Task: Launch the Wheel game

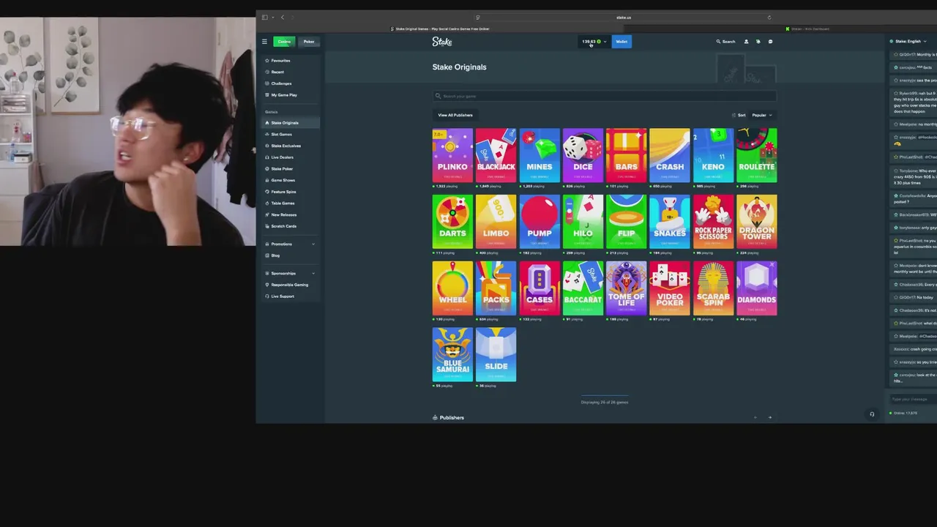Action: pos(452,288)
